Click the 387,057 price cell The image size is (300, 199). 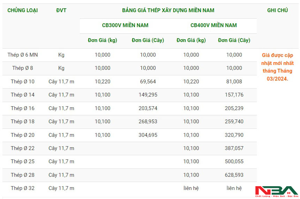click(x=234, y=148)
